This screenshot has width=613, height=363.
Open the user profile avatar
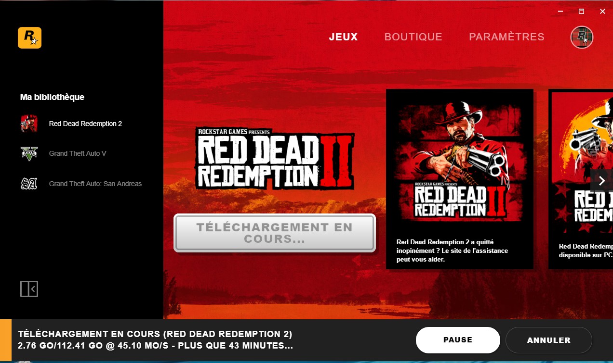coord(582,37)
